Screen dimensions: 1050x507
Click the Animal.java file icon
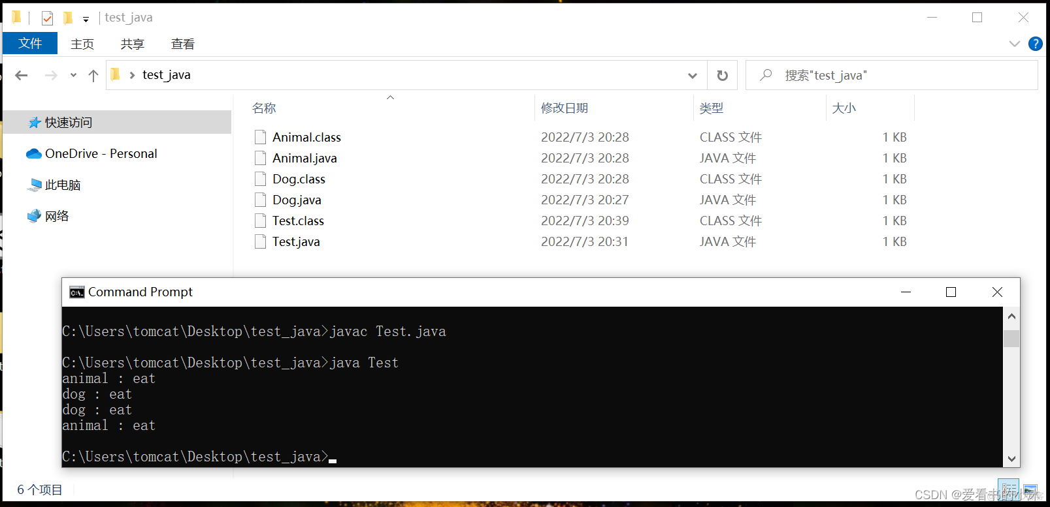[260, 158]
